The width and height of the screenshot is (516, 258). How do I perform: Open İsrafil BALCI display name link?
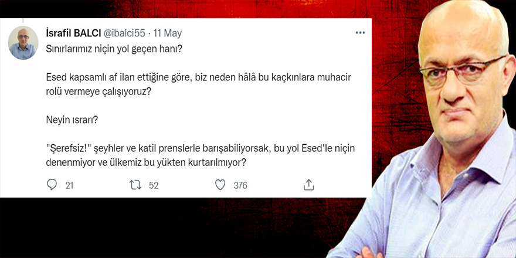click(x=74, y=33)
